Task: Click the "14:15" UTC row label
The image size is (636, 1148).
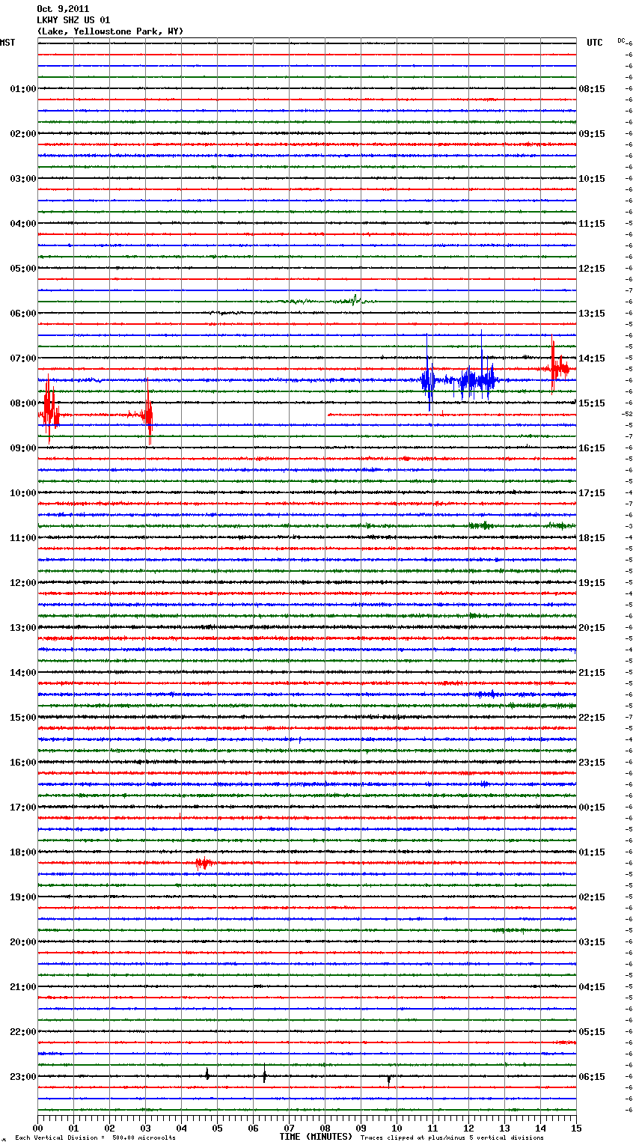Action: [592, 358]
